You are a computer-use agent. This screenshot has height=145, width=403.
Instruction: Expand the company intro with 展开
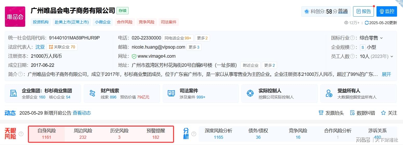click(x=386, y=74)
